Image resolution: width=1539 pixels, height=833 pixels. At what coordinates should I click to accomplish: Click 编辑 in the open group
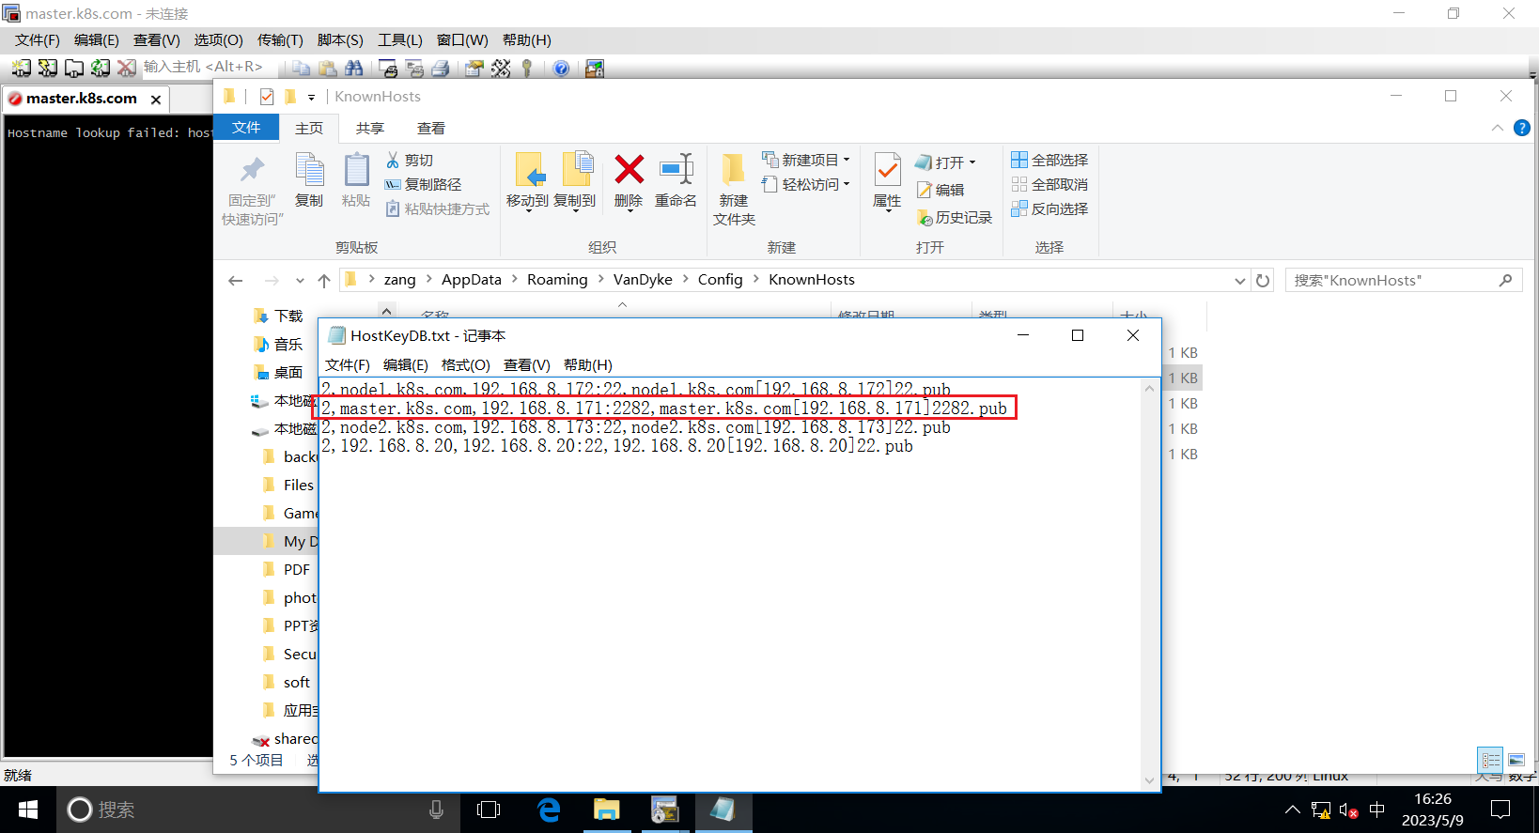940,190
